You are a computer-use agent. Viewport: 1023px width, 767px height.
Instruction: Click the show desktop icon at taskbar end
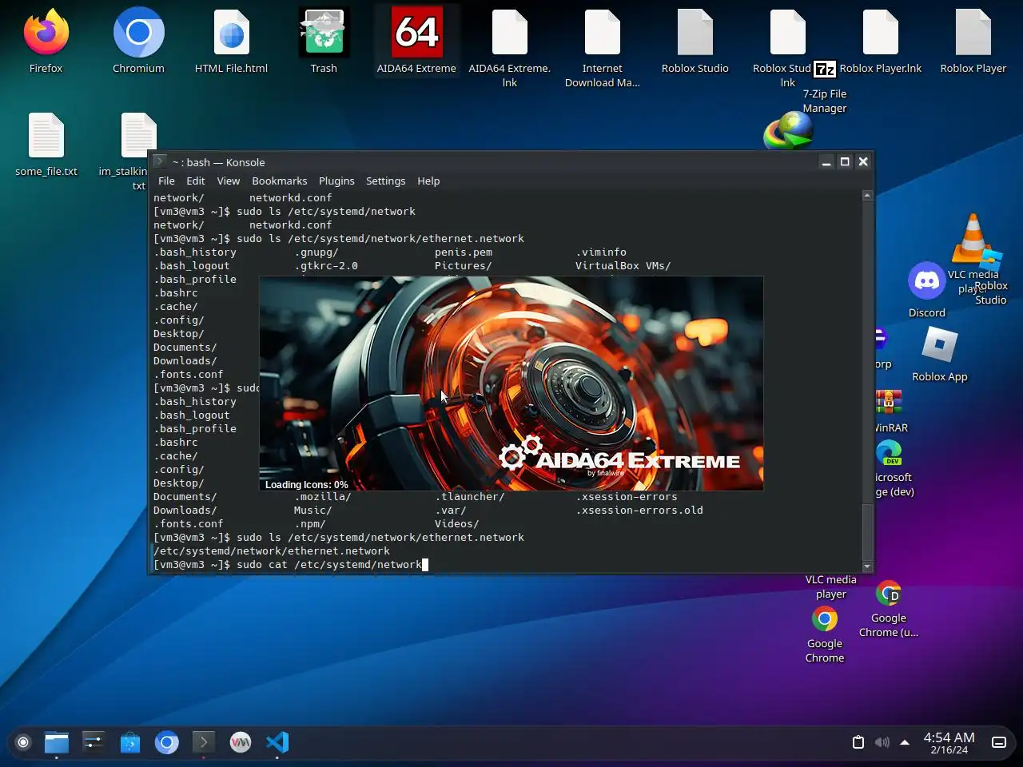click(x=999, y=742)
